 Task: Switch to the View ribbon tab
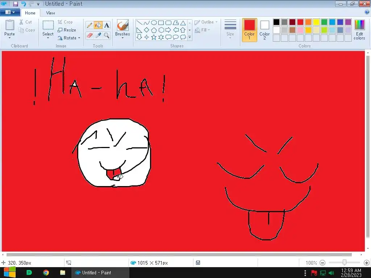point(50,13)
